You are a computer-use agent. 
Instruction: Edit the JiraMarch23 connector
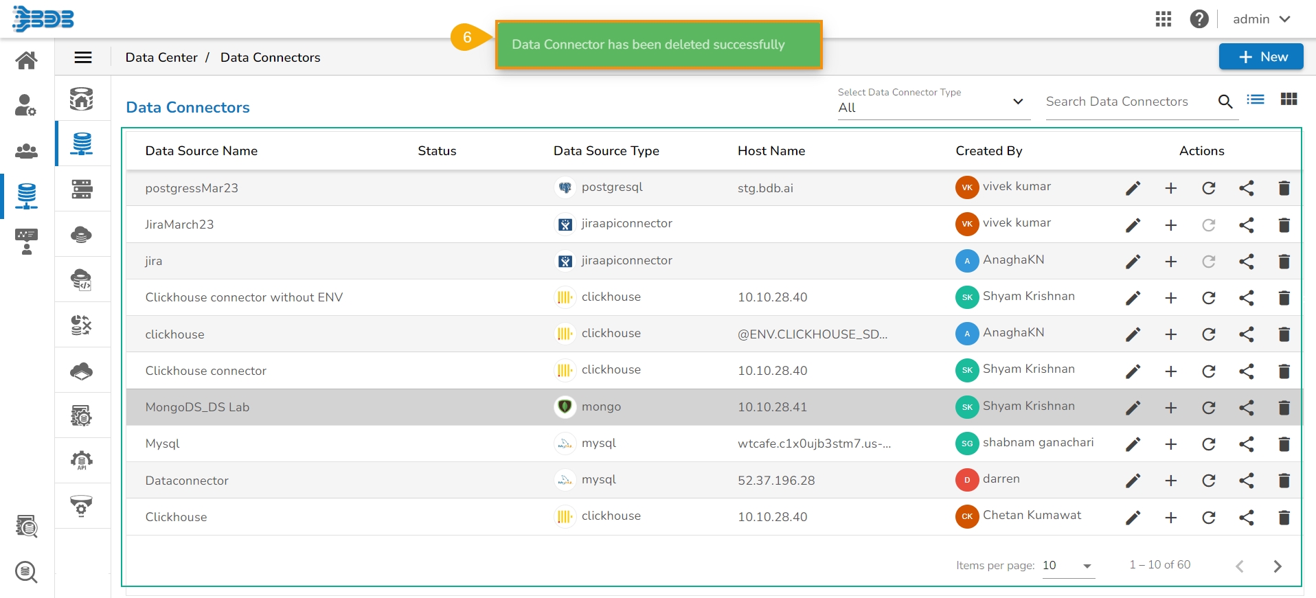point(1133,225)
